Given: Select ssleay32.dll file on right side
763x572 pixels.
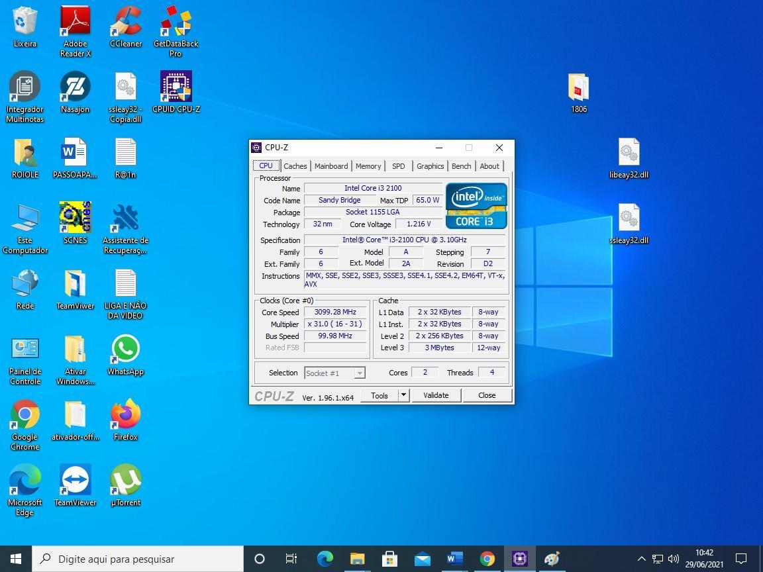Looking at the screenshot, I should click(629, 224).
